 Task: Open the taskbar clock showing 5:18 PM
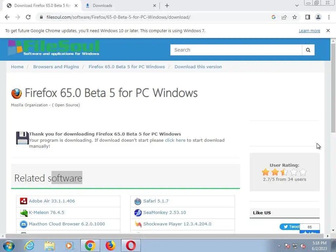tap(320, 246)
